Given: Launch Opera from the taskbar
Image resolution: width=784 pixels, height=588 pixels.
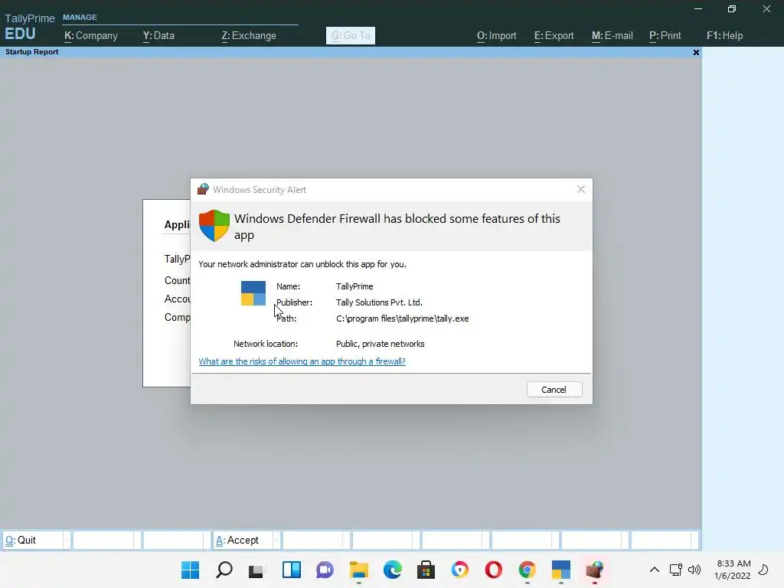Looking at the screenshot, I should pyautogui.click(x=494, y=570).
